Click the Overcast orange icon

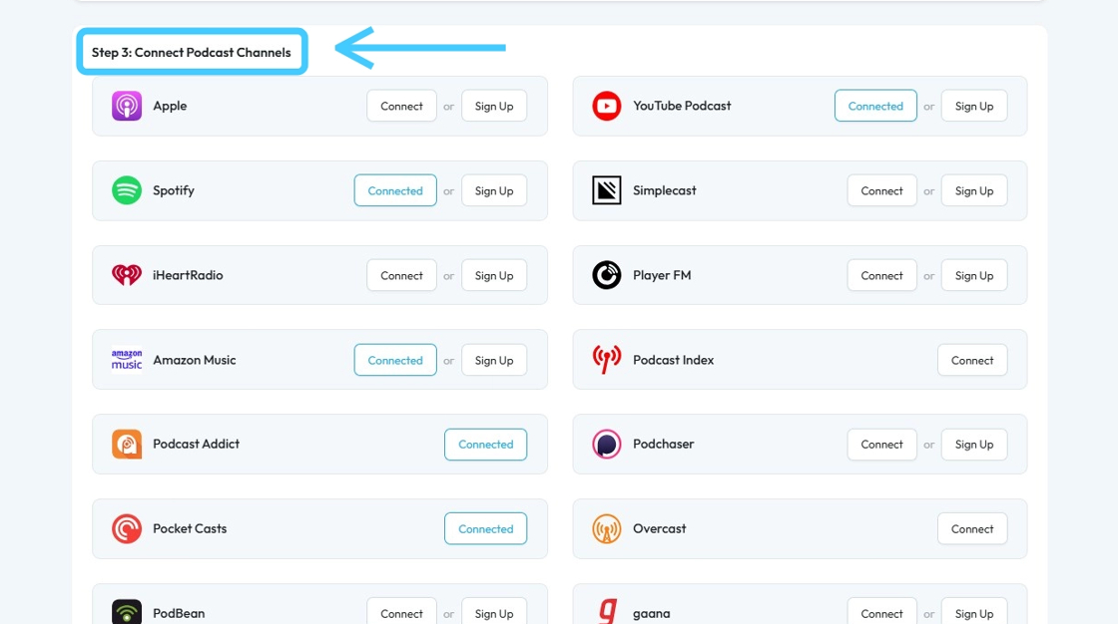(x=607, y=528)
